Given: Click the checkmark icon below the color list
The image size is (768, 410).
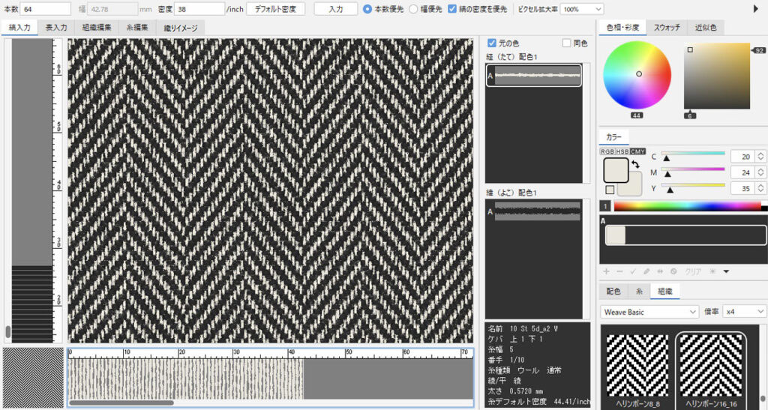Looking at the screenshot, I should [x=633, y=271].
